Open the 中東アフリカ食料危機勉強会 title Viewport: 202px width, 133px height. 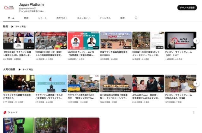pyautogui.click(x=114, y=54)
